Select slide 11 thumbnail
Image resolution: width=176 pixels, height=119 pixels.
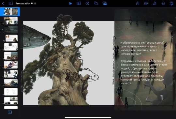(11, 29)
